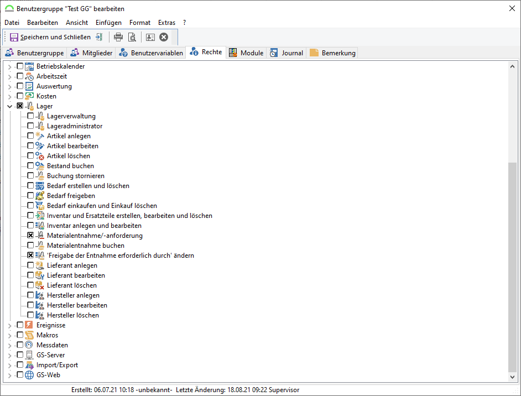
Task: Check the Materialentnahme buchen checkbox
Action: 30,246
